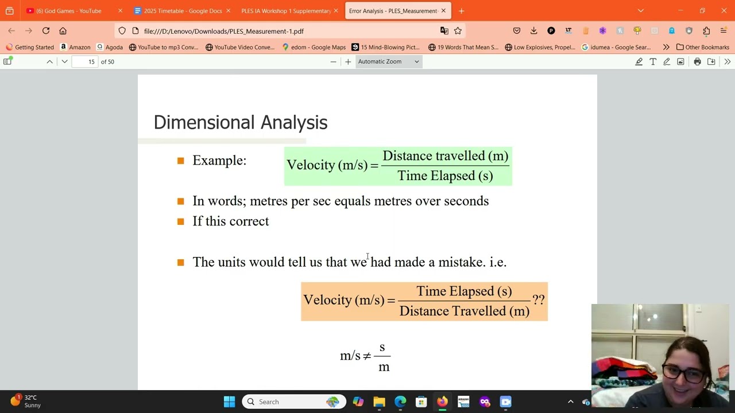Open a new browser tab
Screen dimensions: 735x413
[x=461, y=11]
